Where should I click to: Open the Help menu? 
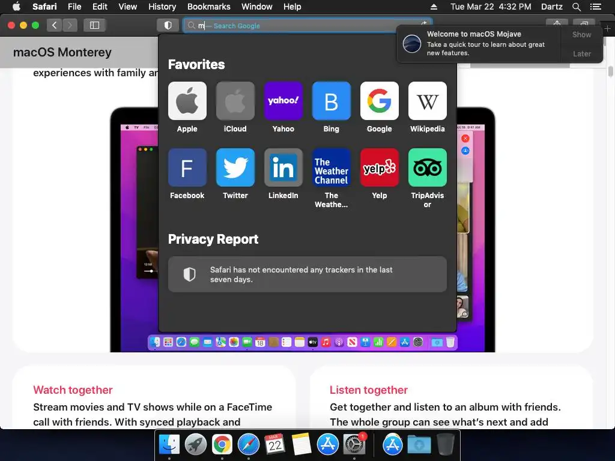(292, 7)
